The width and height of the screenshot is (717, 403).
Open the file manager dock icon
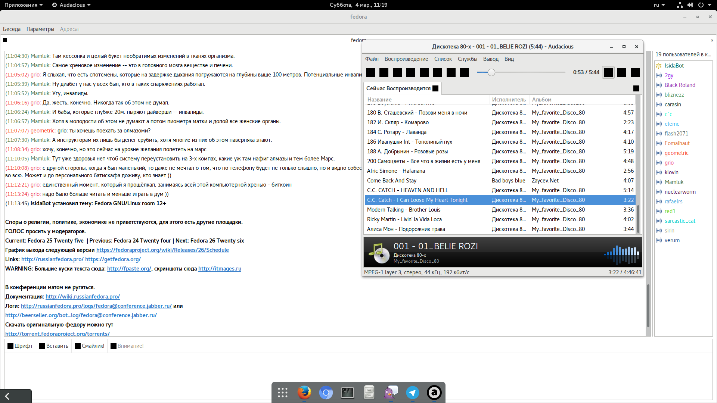point(369,393)
